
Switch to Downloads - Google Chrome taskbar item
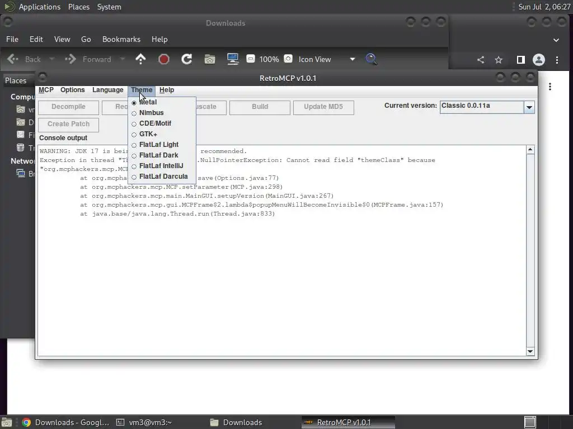pos(66,422)
